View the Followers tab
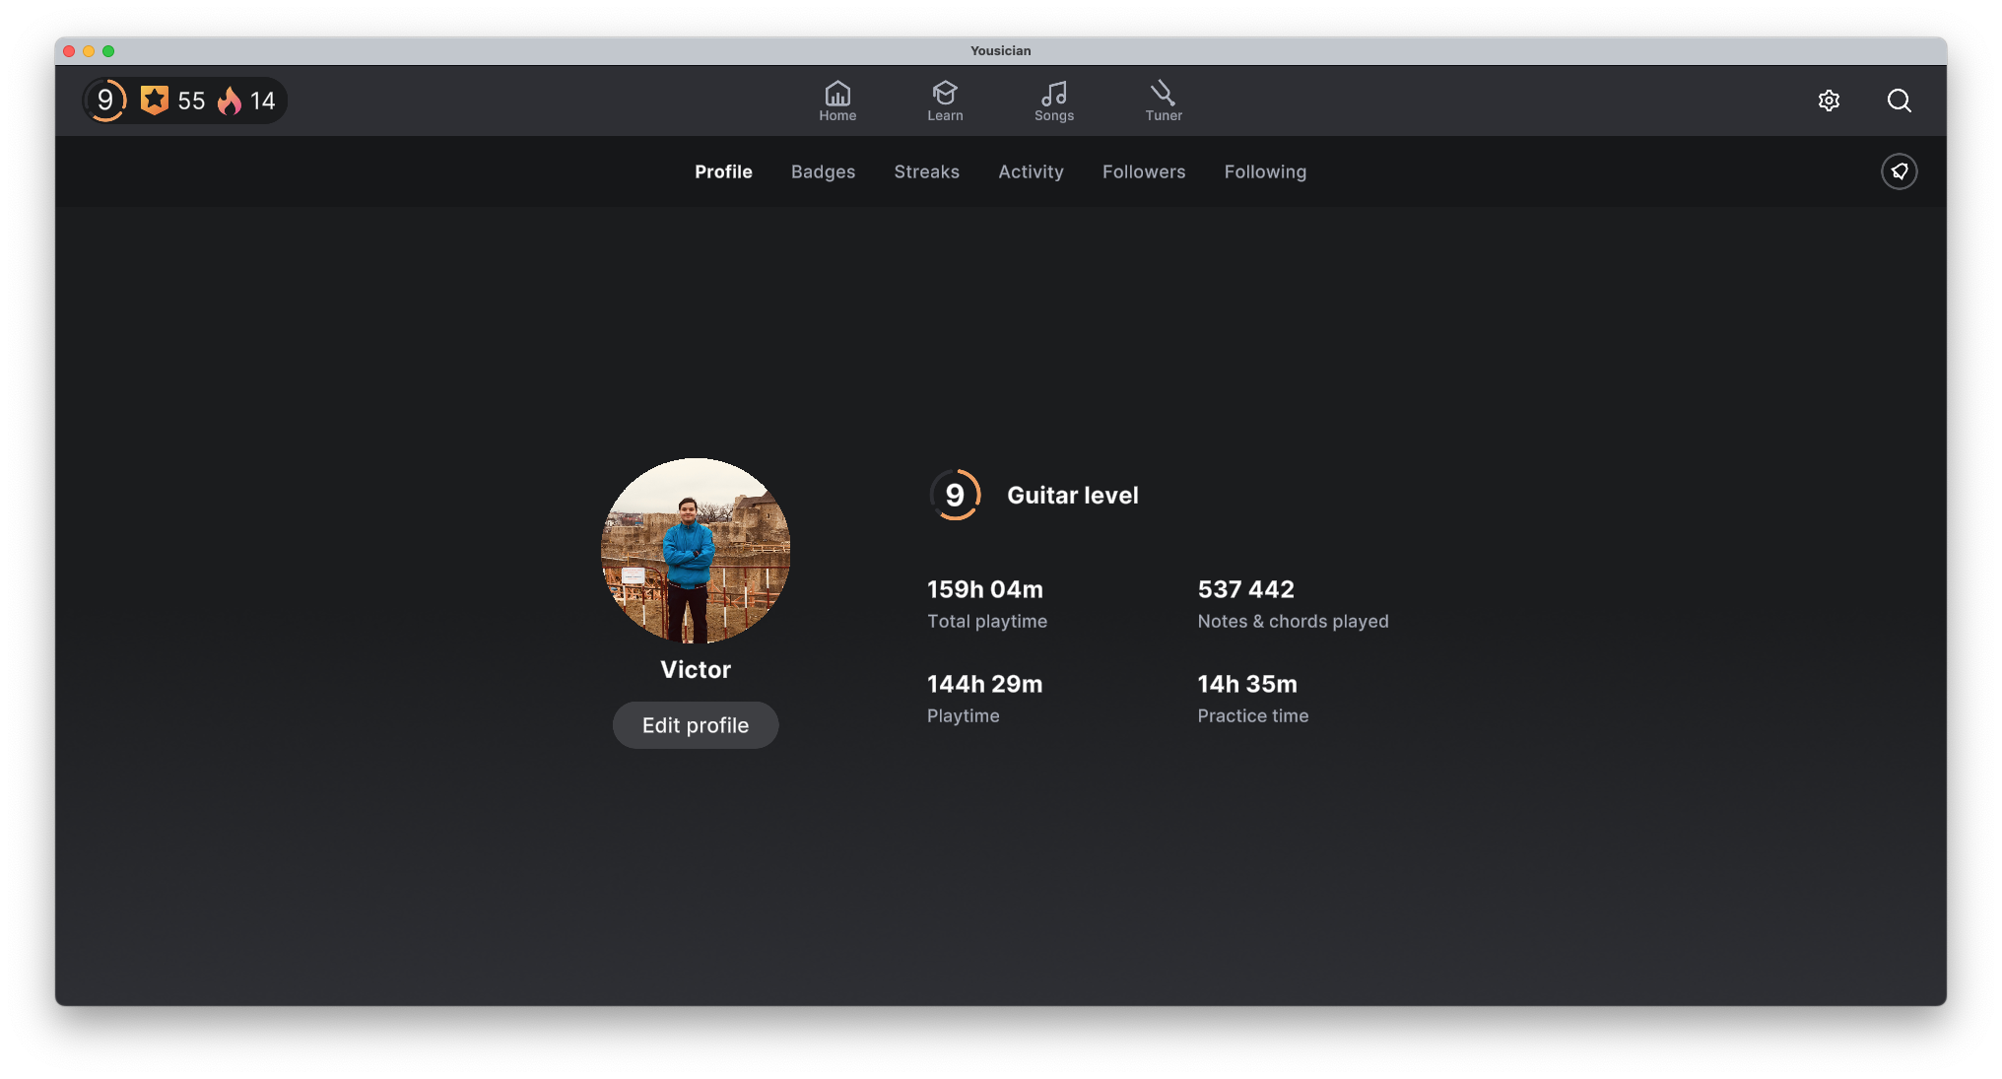This screenshot has height=1079, width=2002. (x=1143, y=171)
